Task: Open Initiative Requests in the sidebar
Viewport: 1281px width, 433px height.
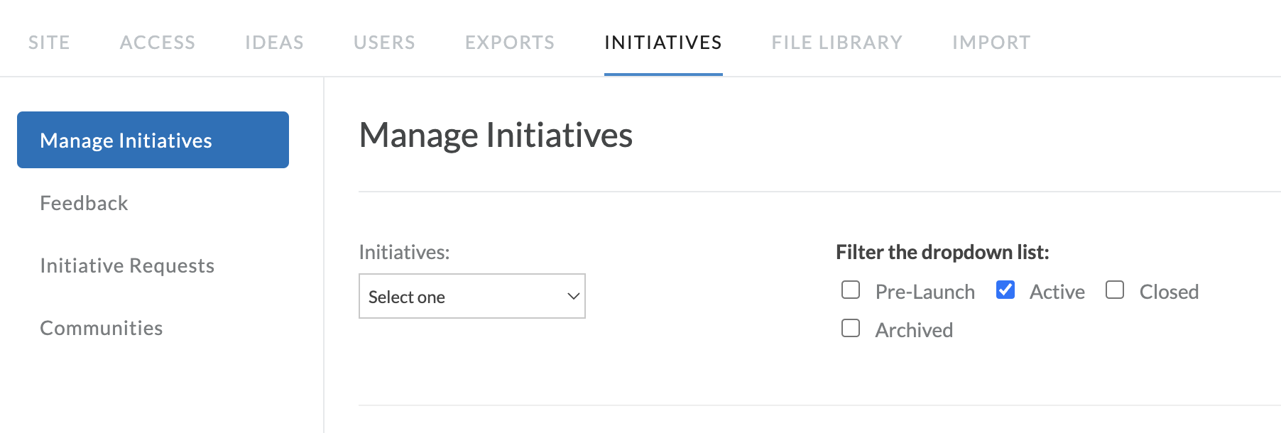Action: pos(127,265)
